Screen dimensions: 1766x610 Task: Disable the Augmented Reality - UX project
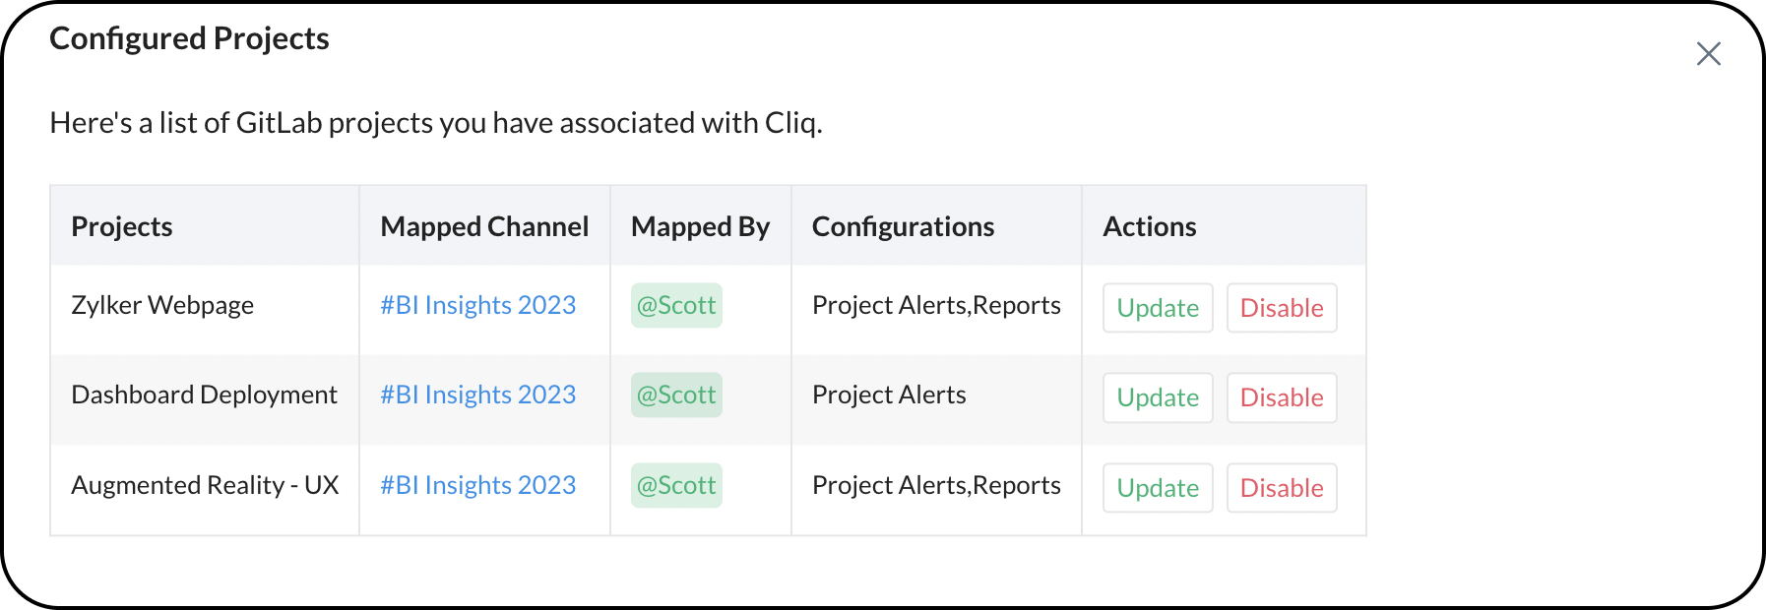pyautogui.click(x=1282, y=488)
